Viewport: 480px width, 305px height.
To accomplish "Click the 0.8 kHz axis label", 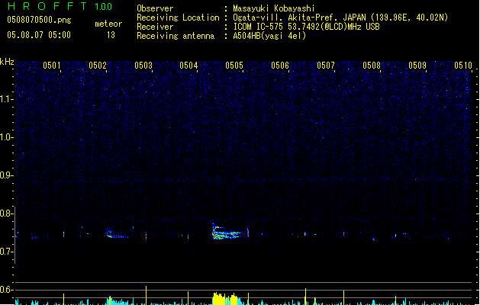I will (7, 213).
